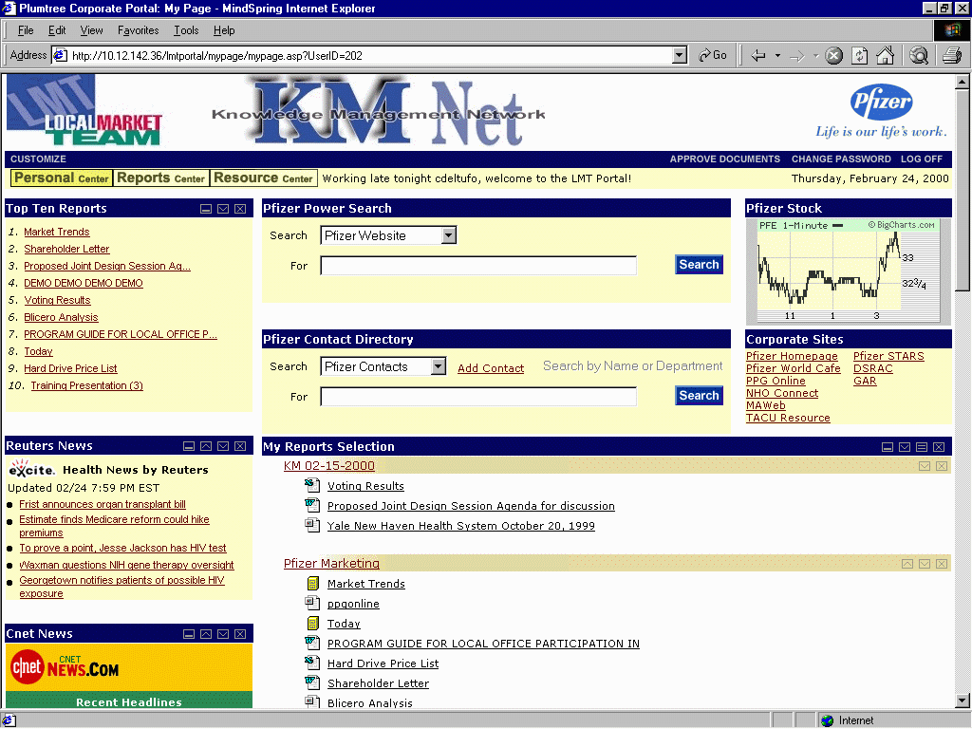The width and height of the screenshot is (972, 729).
Task: Move the Cnet News gadget up
Action: pyautogui.click(x=206, y=633)
